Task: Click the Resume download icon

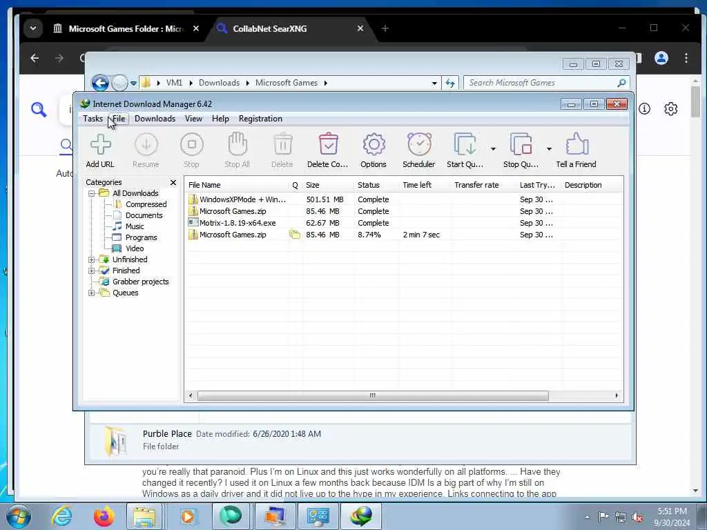Action: [146, 145]
